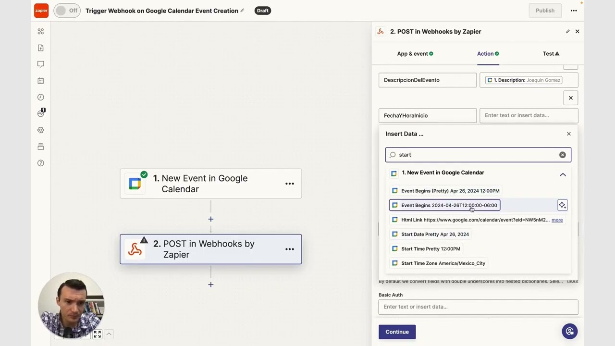Viewport: 615px width, 346px height.
Task: Click the Google Calendar icon on step 1
Action: click(x=135, y=184)
